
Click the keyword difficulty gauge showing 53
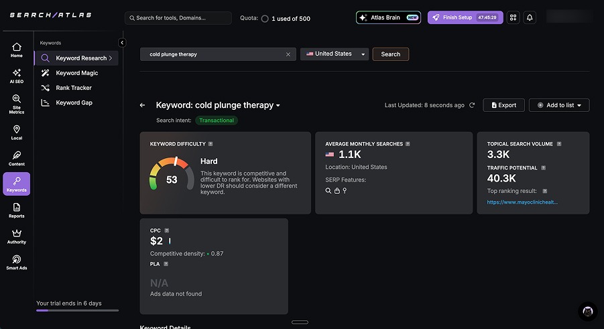tap(172, 174)
